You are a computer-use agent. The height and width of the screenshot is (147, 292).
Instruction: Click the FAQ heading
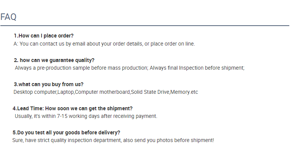pyautogui.click(x=8, y=17)
